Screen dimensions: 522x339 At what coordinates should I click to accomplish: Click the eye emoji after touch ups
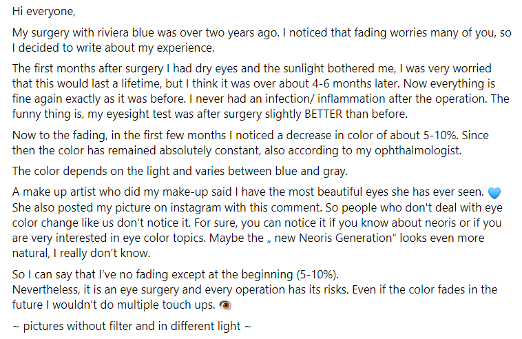(x=225, y=305)
